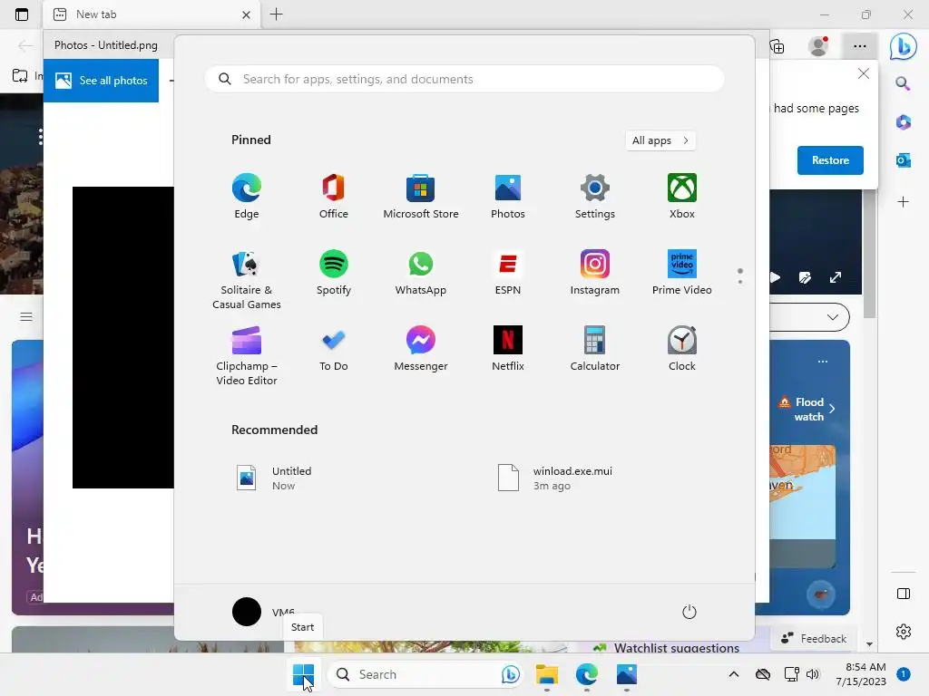Open weather card more options dots
The image size is (929, 696).
[822, 362]
